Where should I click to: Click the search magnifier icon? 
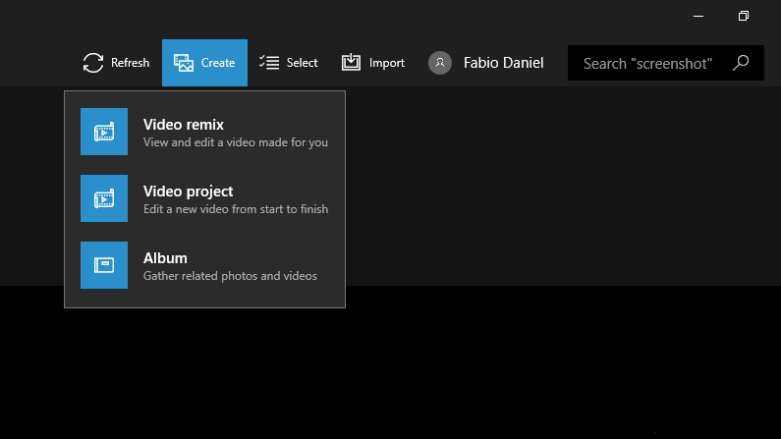tap(741, 63)
